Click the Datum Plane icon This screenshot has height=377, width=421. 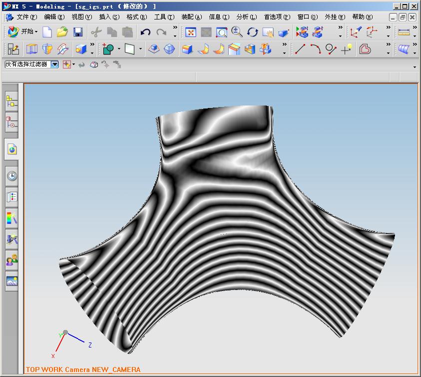tap(130, 49)
